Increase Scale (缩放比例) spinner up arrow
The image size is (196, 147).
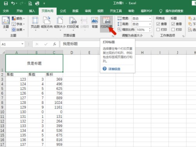tap(150, 29)
